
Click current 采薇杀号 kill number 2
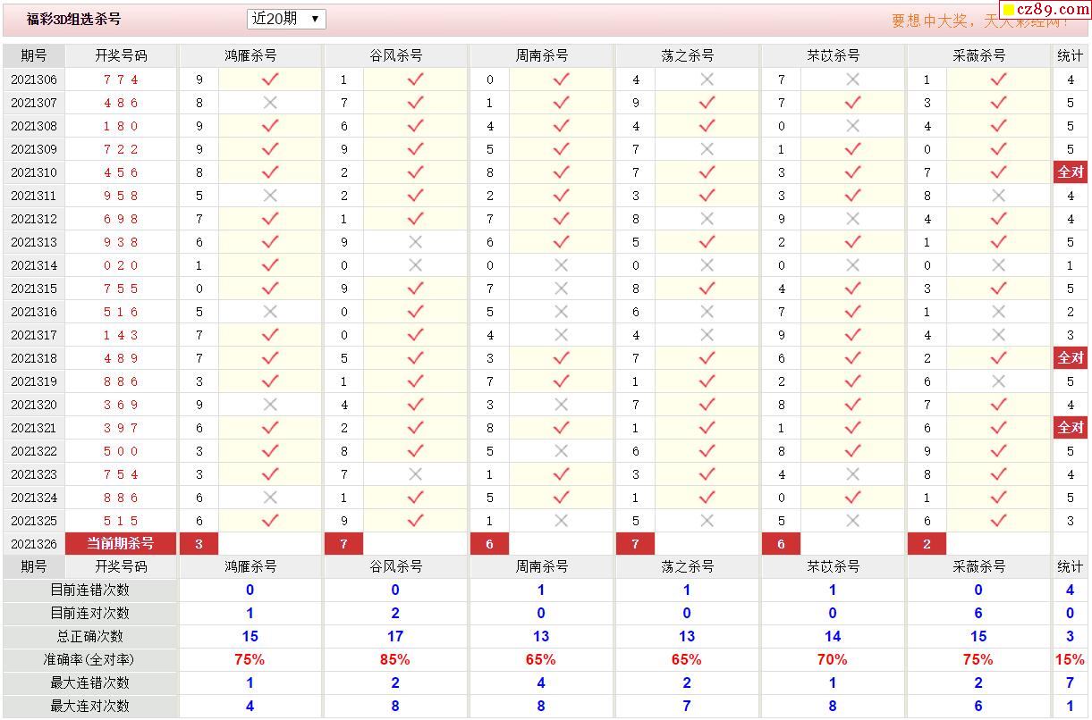927,544
